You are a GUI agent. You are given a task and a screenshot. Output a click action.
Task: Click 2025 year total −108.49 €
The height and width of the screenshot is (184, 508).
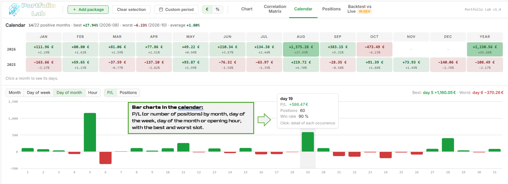pyautogui.click(x=485, y=65)
